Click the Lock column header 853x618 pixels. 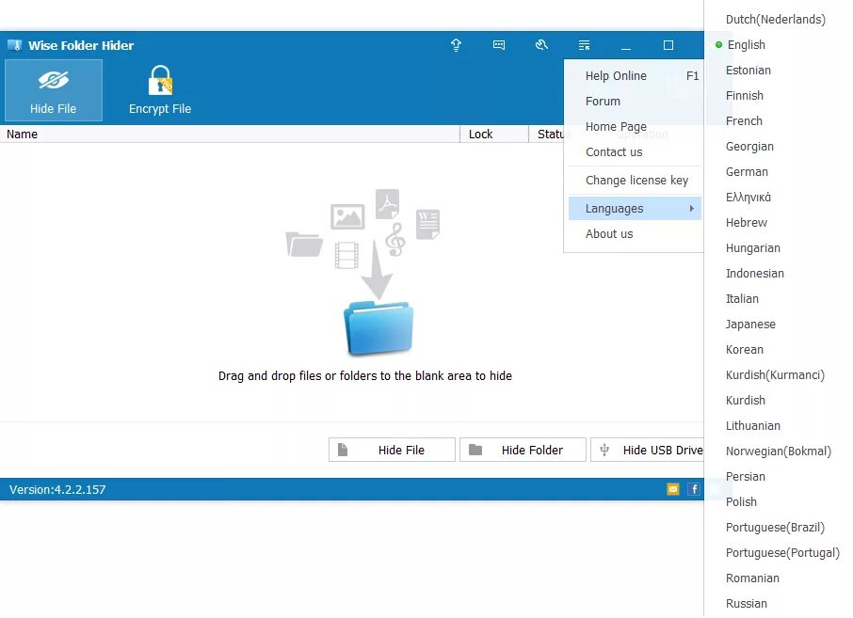pyautogui.click(x=494, y=135)
